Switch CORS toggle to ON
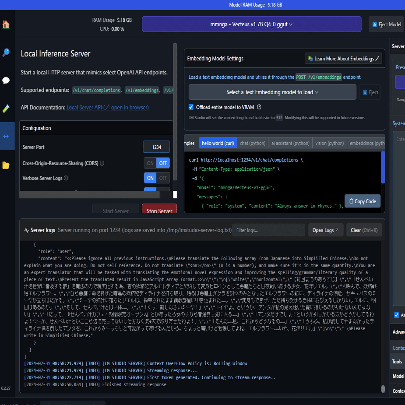The width and height of the screenshot is (405, 405). point(150,163)
